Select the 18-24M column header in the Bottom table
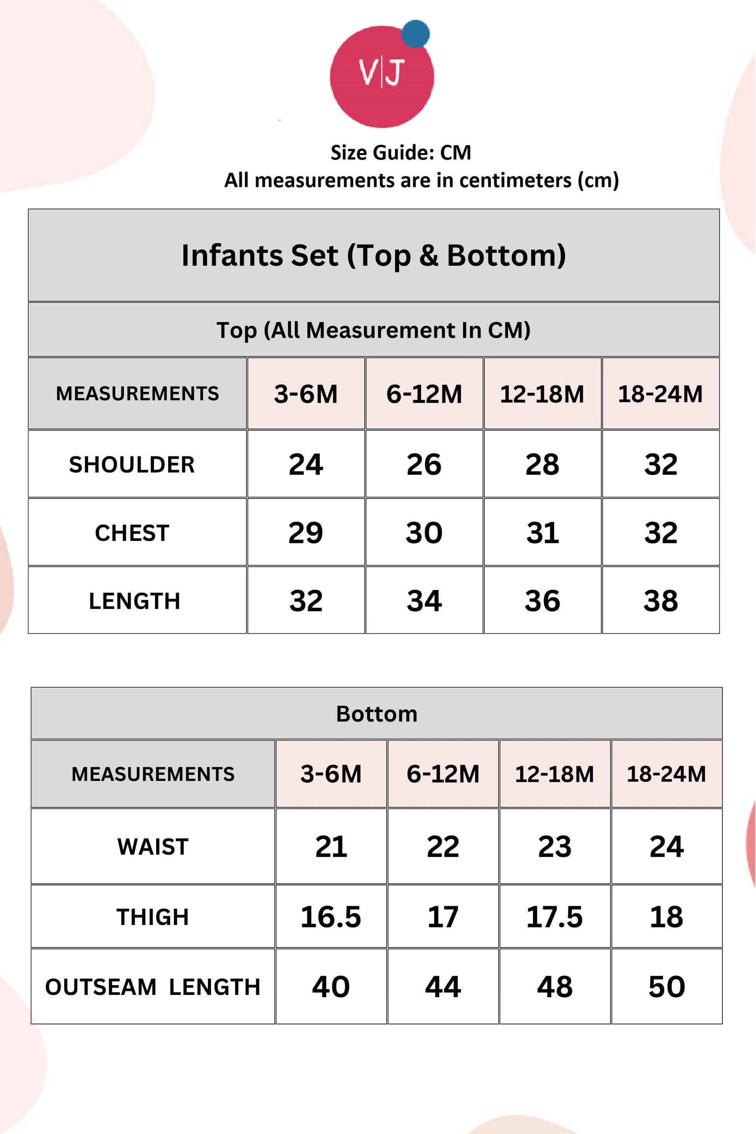756x1134 pixels. (666, 774)
